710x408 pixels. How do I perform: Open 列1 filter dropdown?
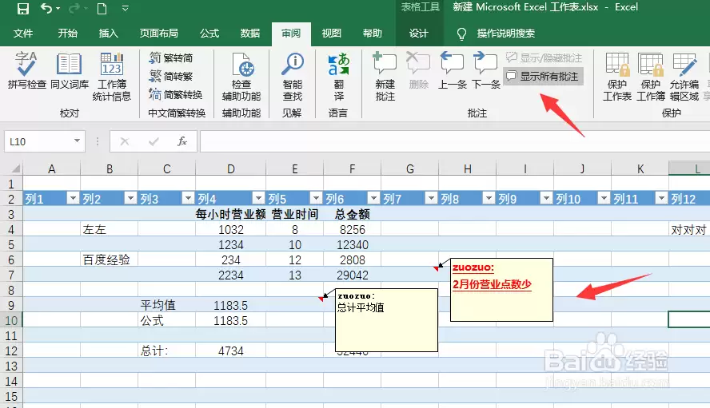click(x=73, y=198)
